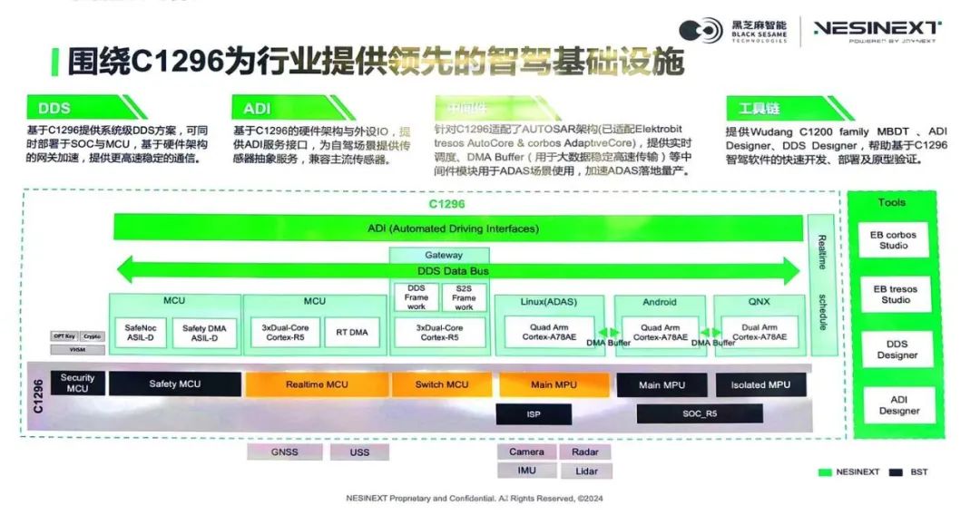Click the black BST legend swatch
Image resolution: width=980 pixels, height=515 pixels.
(x=896, y=471)
